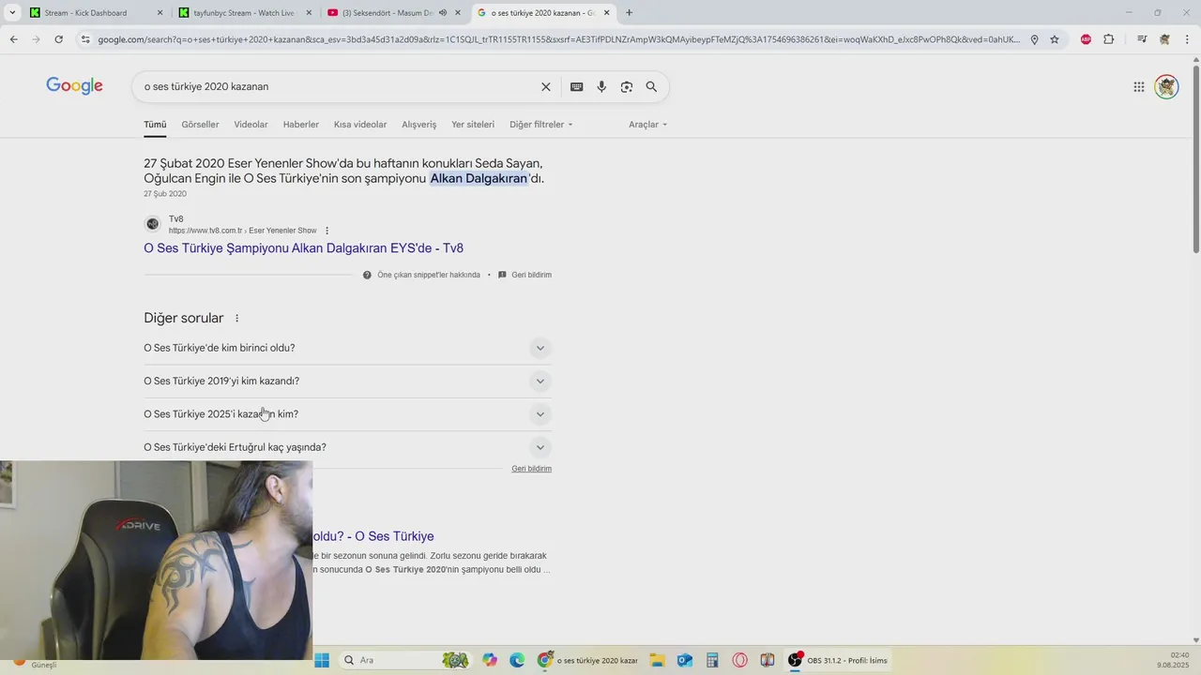Open the Chrome three-dot menu
The width and height of the screenshot is (1201, 675).
[1187, 39]
